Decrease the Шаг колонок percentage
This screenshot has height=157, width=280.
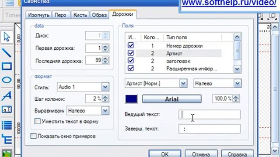[105, 101]
